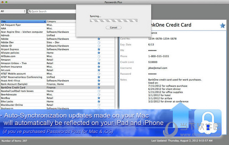Click the star icon on Art.com row
This screenshot has height=145, width=229.
[x=99, y=70]
